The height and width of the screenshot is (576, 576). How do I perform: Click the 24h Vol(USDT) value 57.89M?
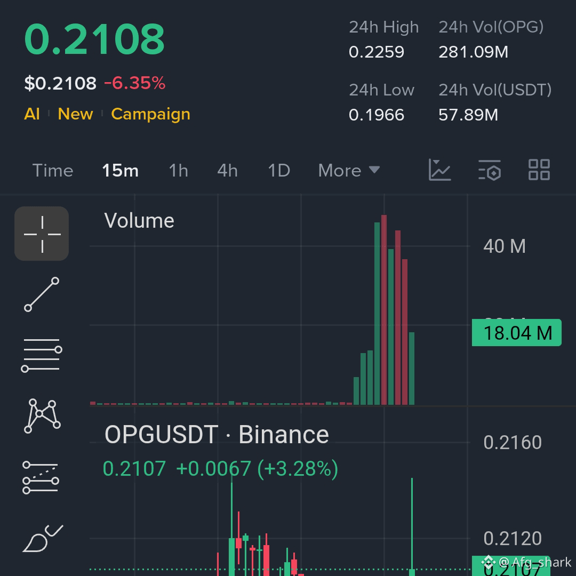(468, 115)
